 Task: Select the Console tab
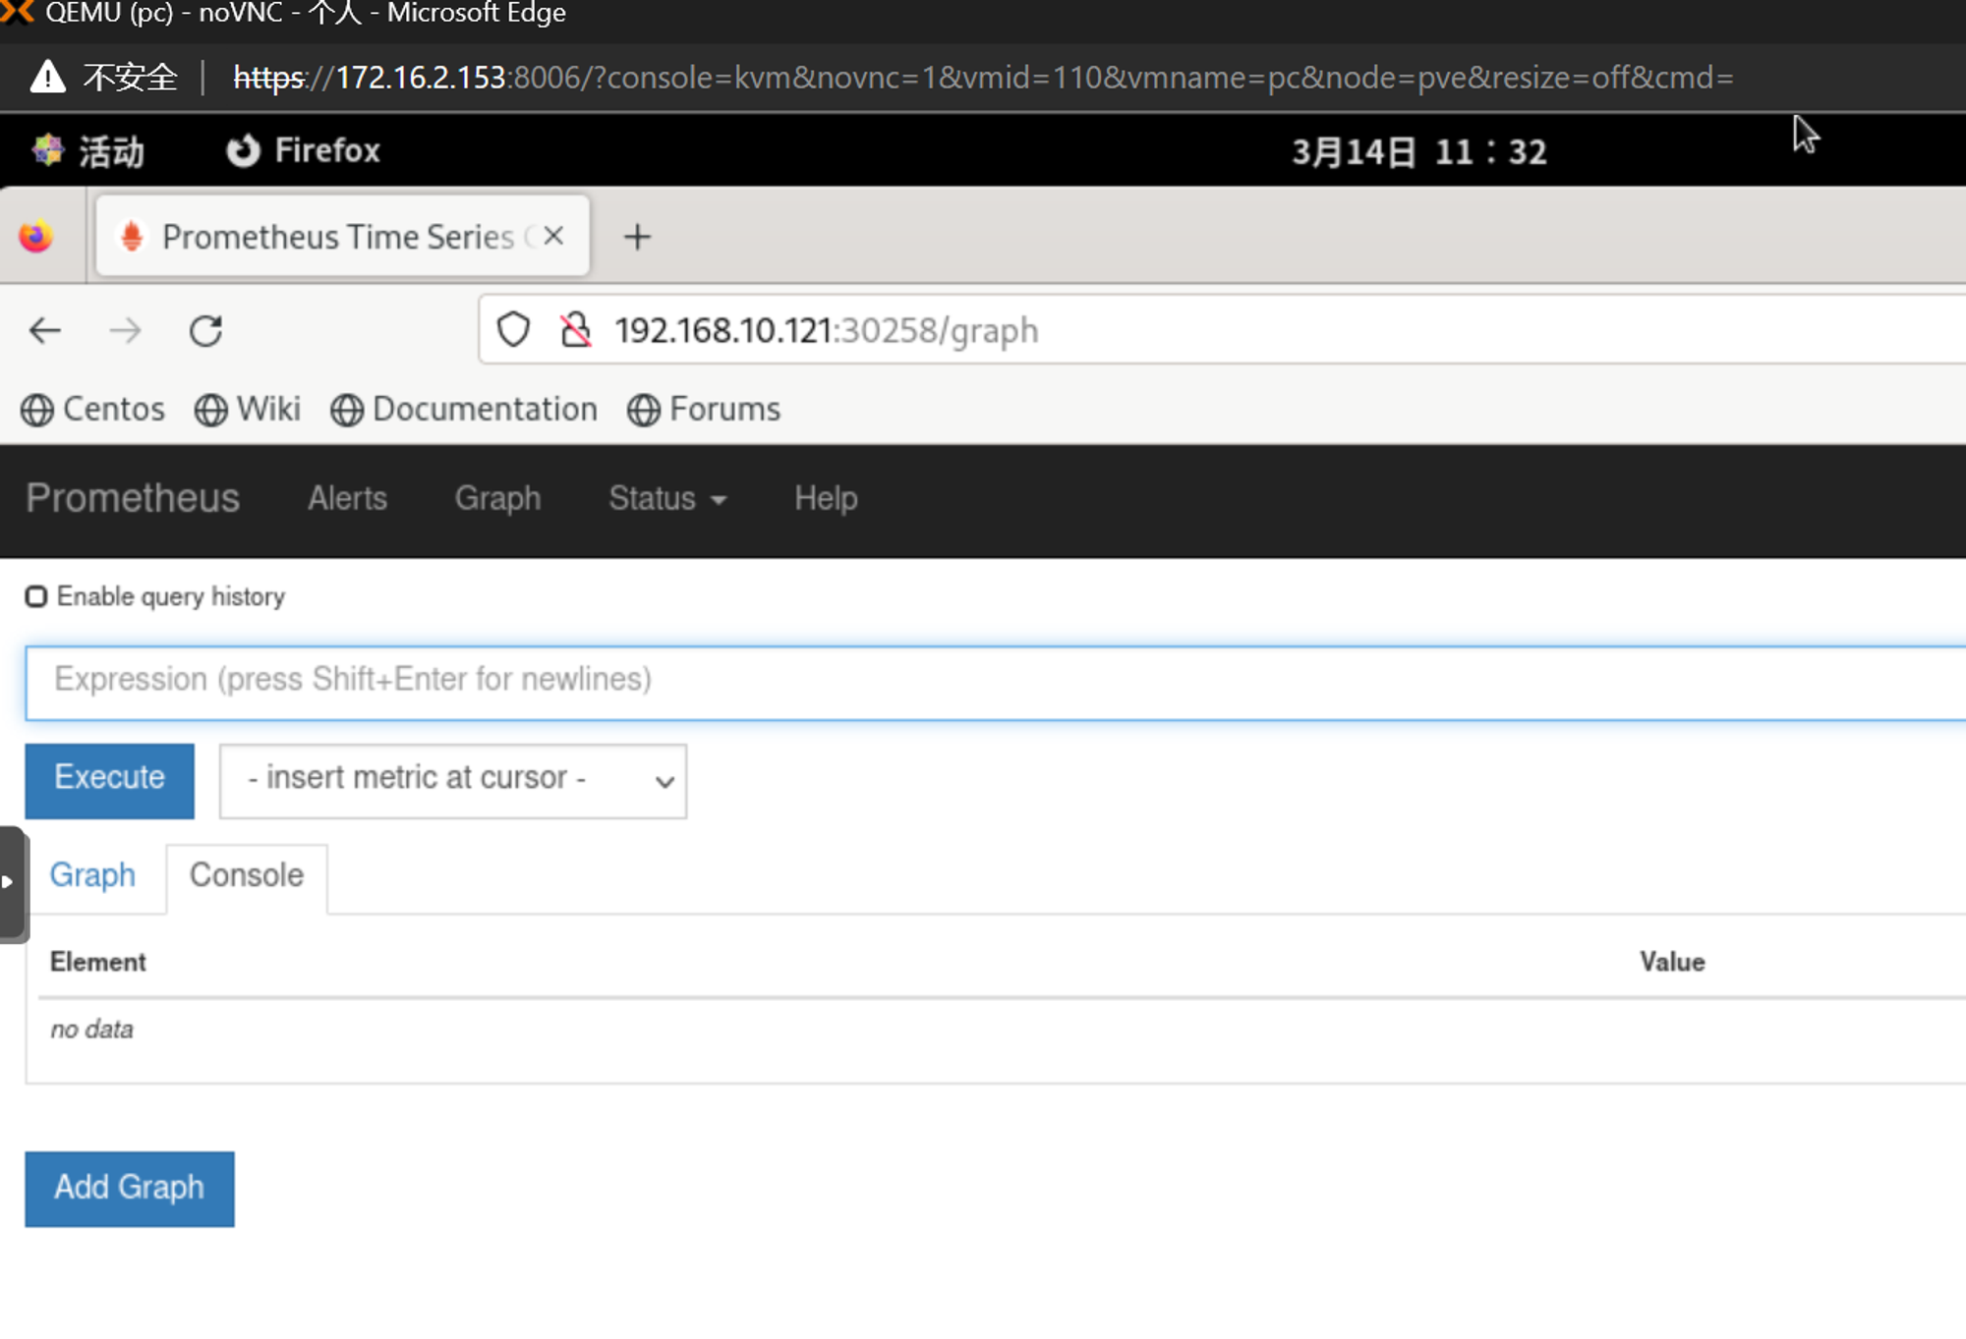pos(247,875)
